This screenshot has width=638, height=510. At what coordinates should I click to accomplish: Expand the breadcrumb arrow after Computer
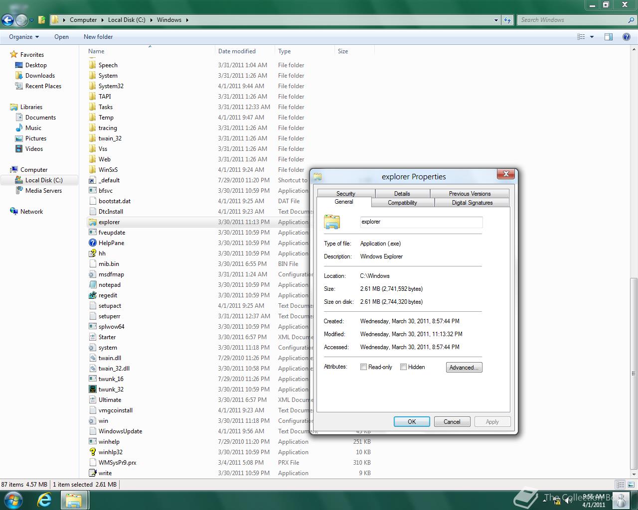103,20
